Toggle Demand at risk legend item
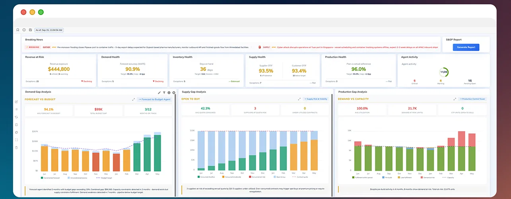The image size is (511, 199). [x=428, y=178]
